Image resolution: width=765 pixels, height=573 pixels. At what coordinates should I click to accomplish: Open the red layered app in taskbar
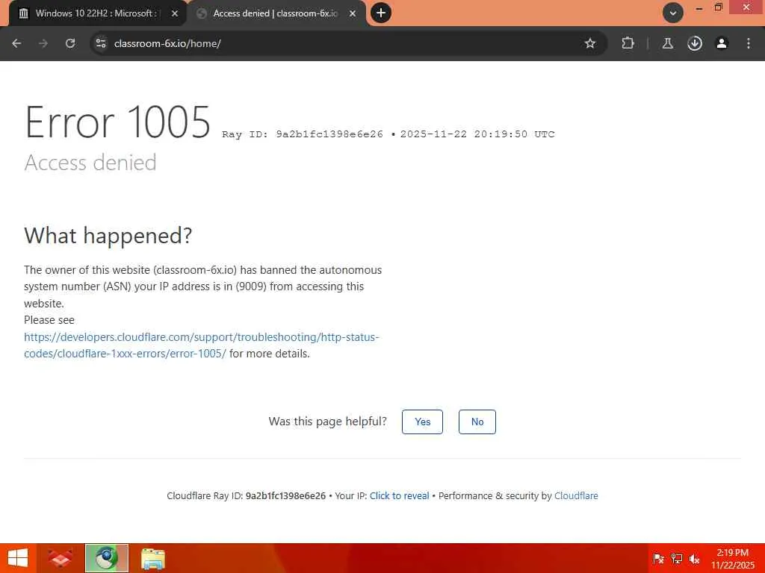coord(60,558)
